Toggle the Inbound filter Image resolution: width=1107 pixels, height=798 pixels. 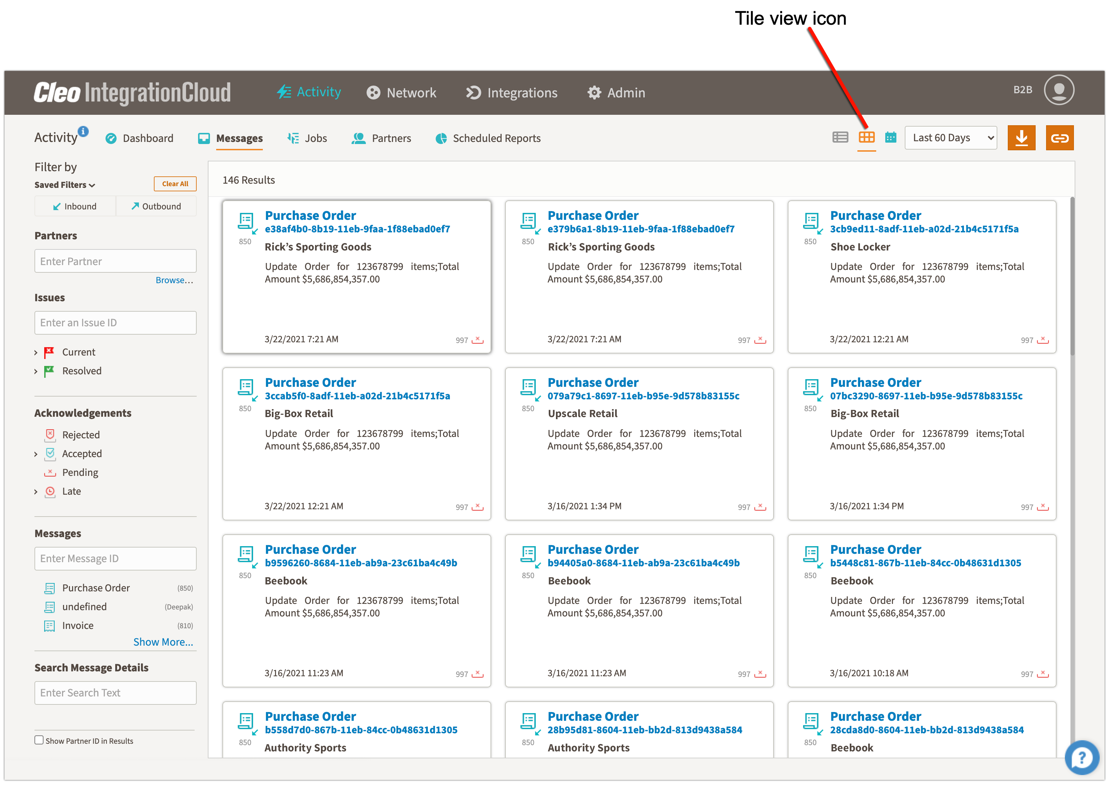(75, 206)
